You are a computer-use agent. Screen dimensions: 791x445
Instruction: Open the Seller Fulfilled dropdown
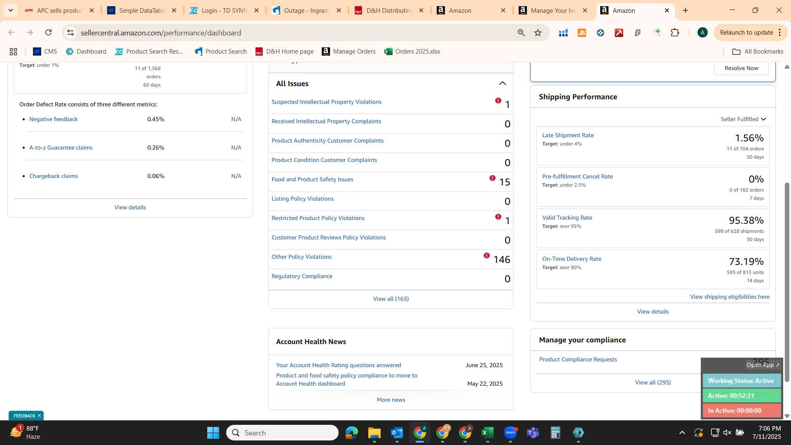point(743,119)
